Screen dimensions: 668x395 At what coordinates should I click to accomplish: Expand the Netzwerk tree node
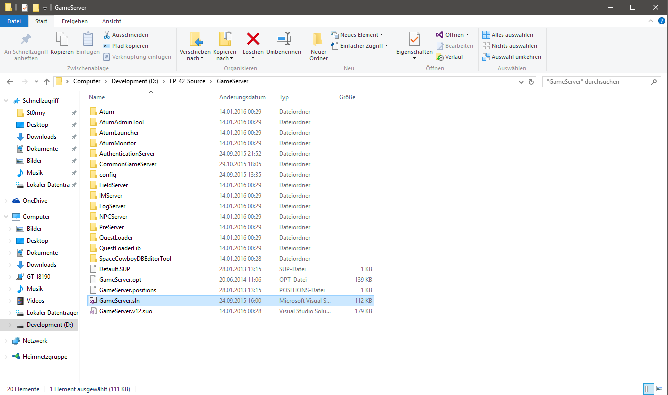(x=6, y=341)
